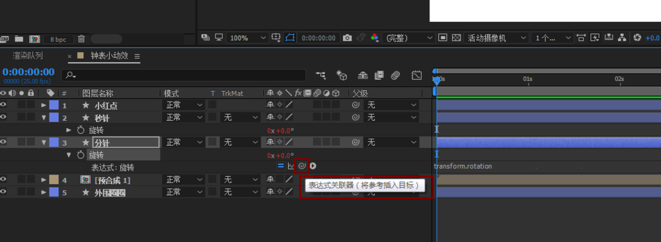Open show channel RGB icon

tap(374, 38)
